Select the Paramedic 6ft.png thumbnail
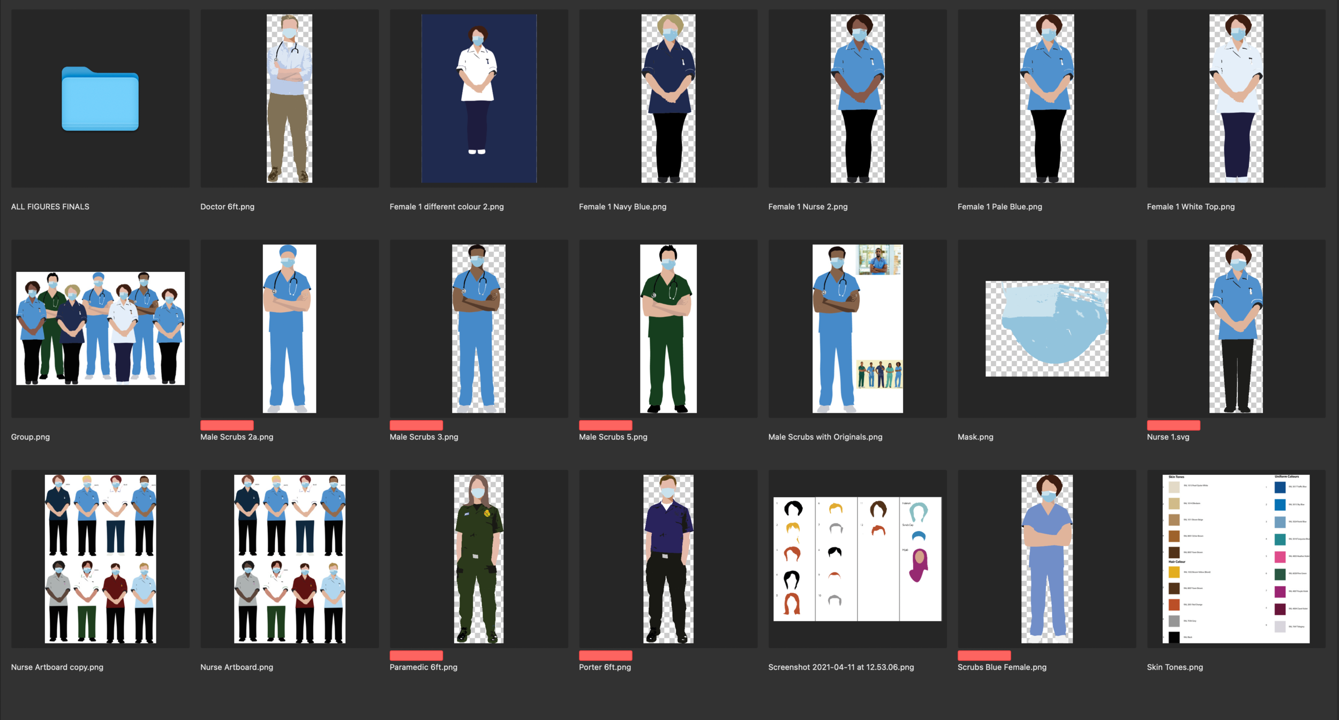This screenshot has height=720, width=1339. (x=479, y=559)
